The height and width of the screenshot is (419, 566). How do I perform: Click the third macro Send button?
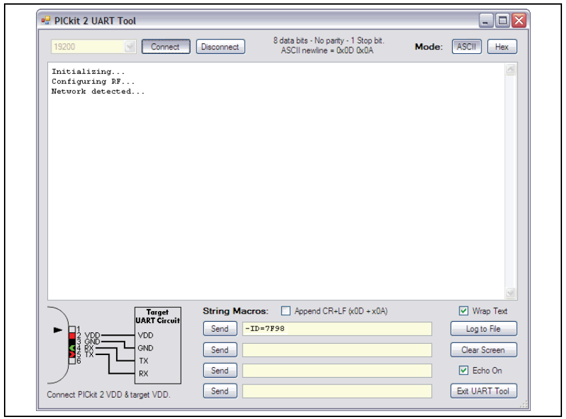[x=220, y=370]
